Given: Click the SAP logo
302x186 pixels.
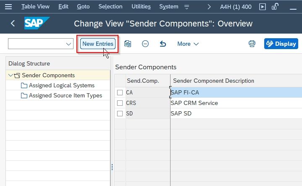Looking at the screenshot, I should coord(37,23).
